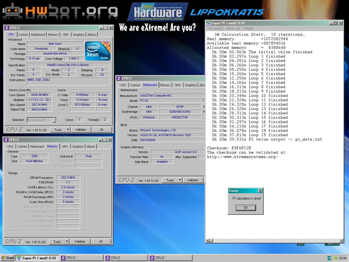
Task: Click Validate button in CPU window
Action: pos(81,130)
